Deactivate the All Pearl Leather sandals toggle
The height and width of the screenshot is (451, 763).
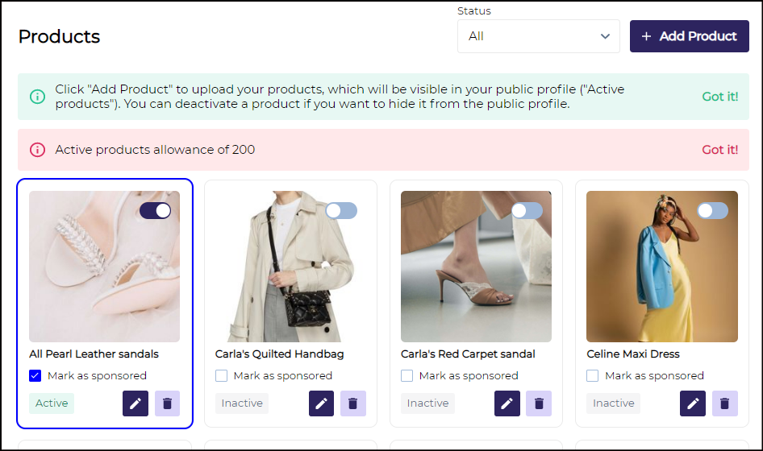coord(156,211)
